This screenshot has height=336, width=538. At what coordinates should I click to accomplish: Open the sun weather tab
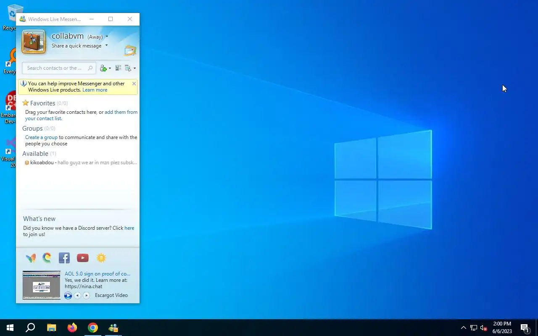pyautogui.click(x=101, y=258)
